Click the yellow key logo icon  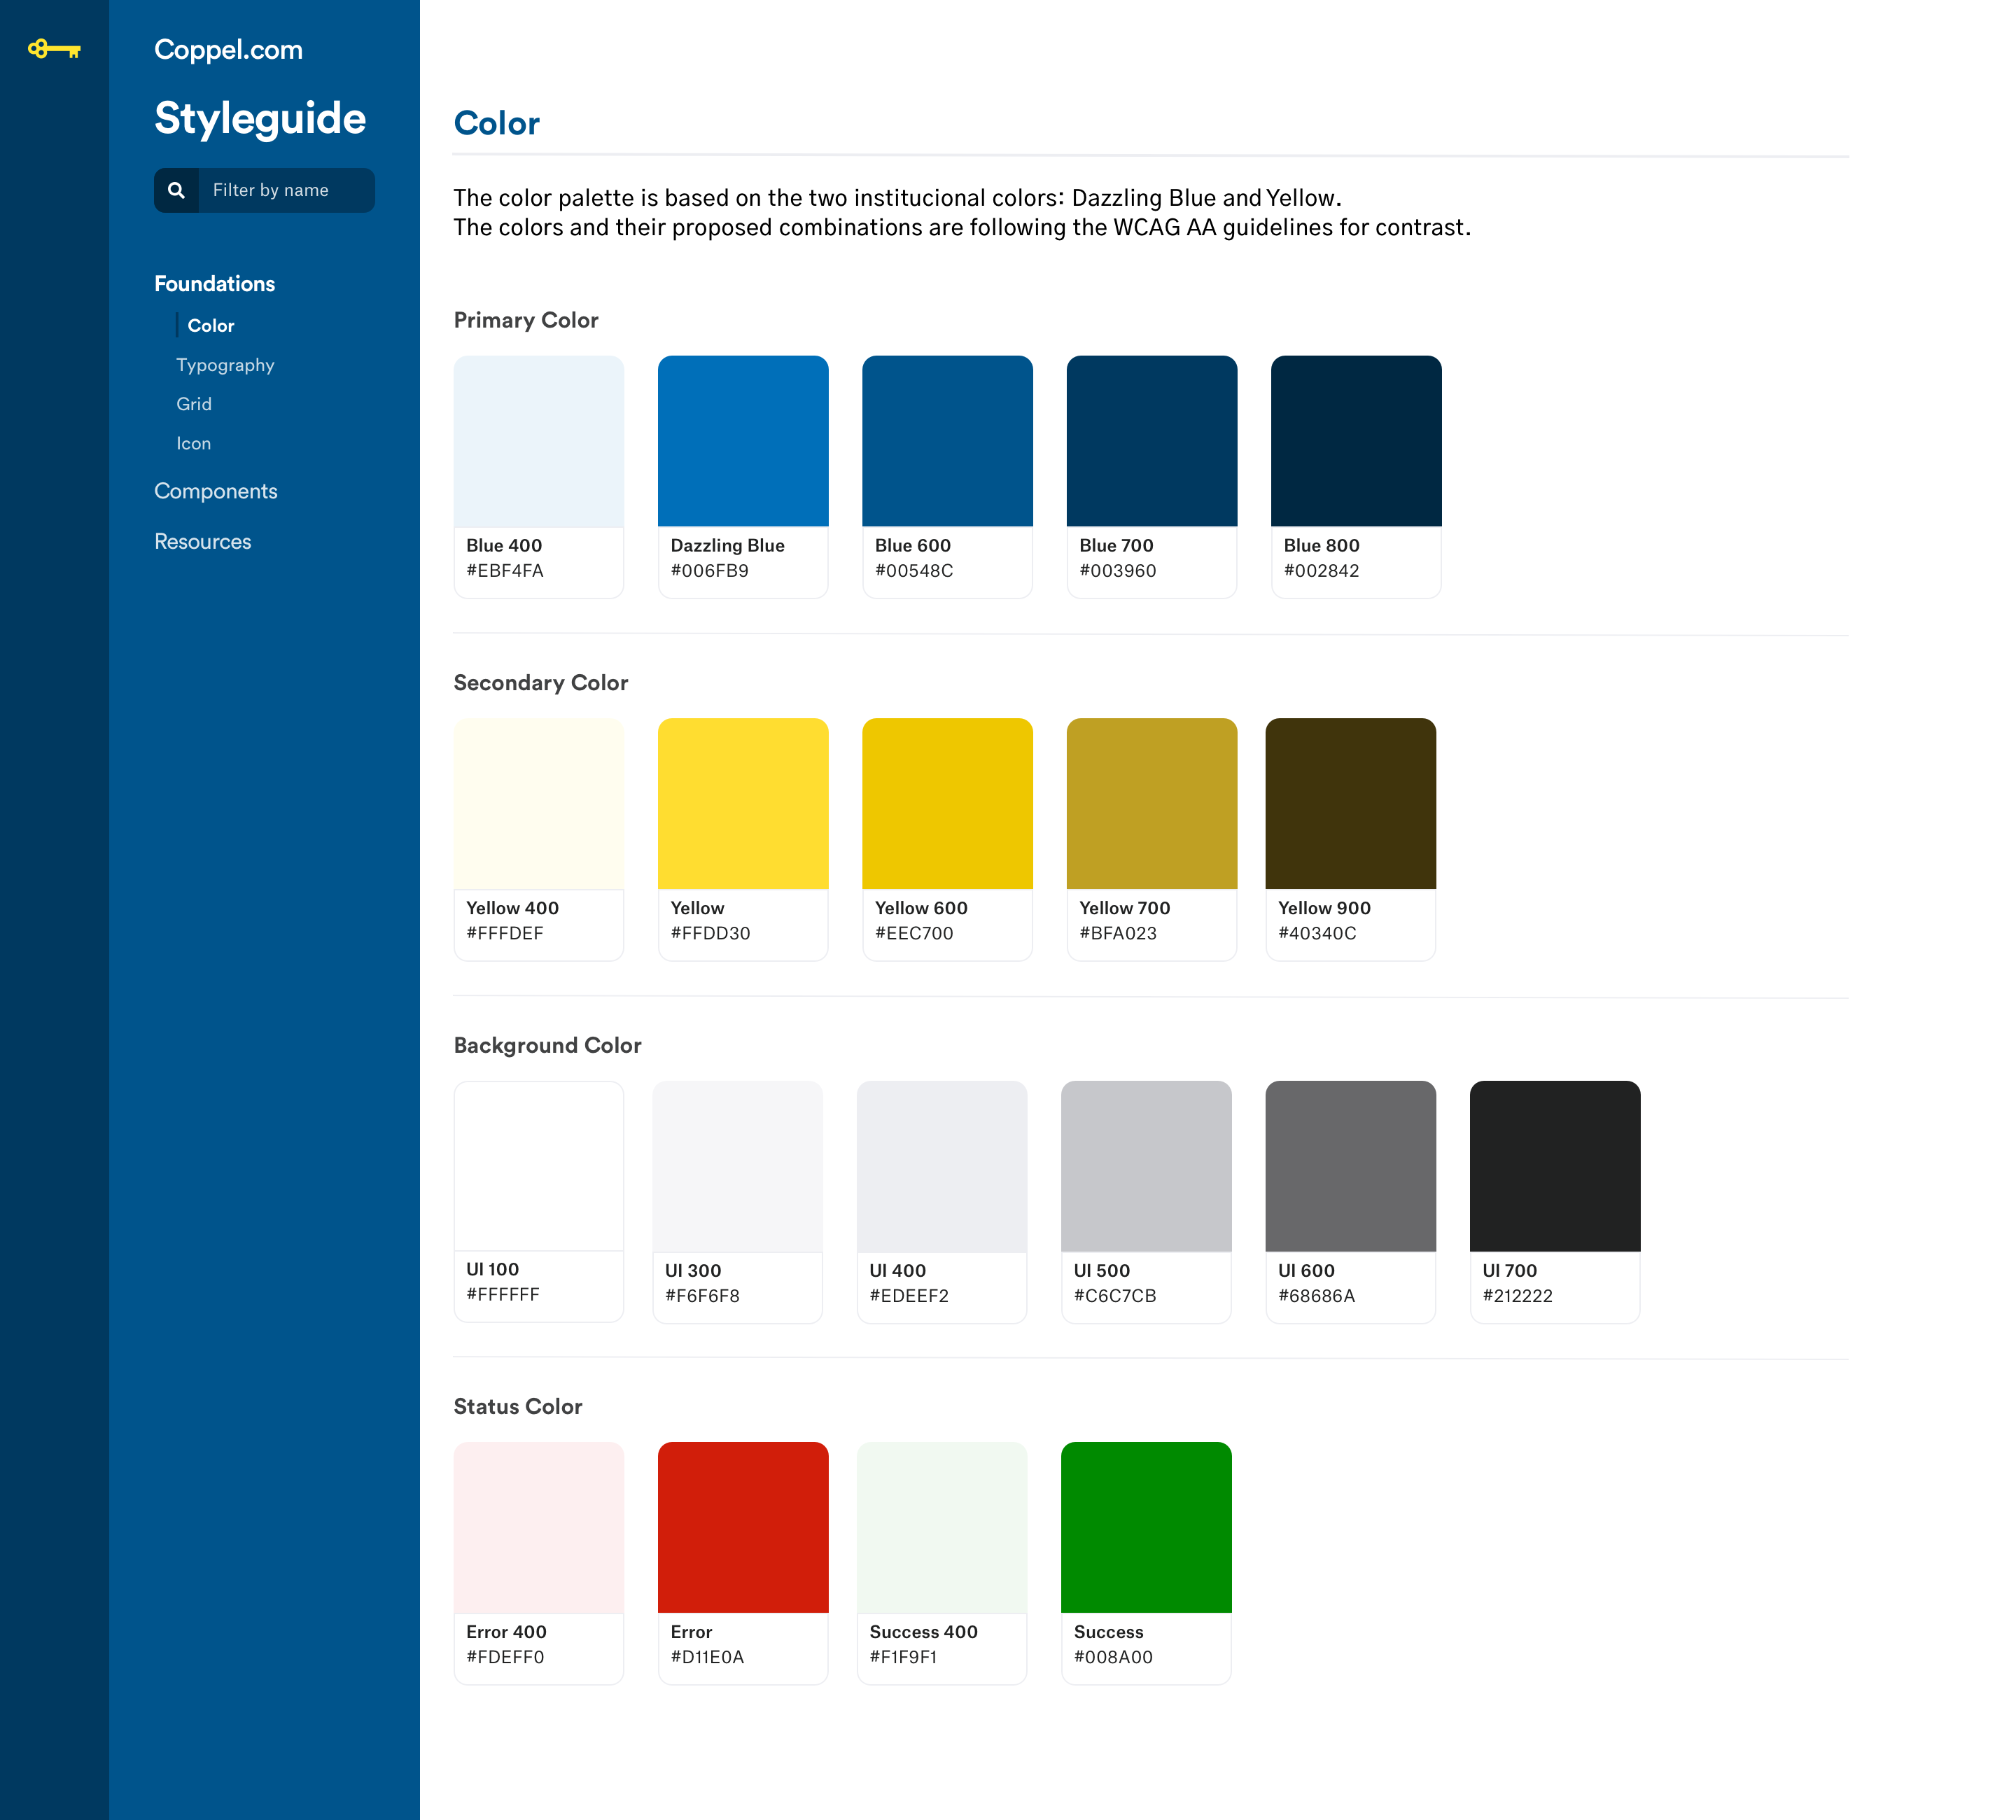tap(54, 49)
